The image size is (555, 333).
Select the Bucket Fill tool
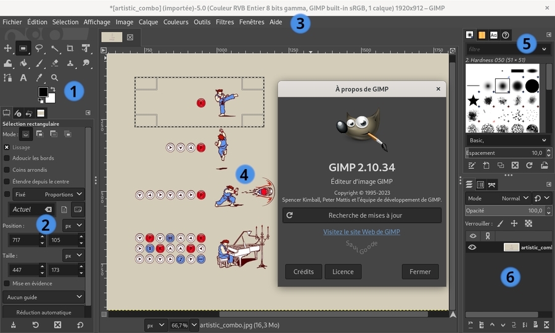tap(23, 63)
